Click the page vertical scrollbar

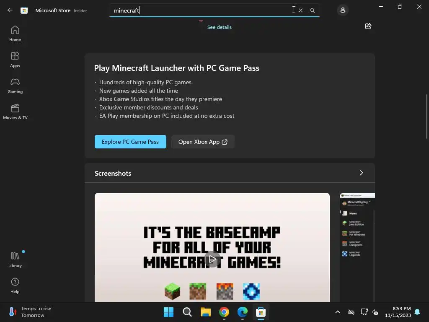427,117
